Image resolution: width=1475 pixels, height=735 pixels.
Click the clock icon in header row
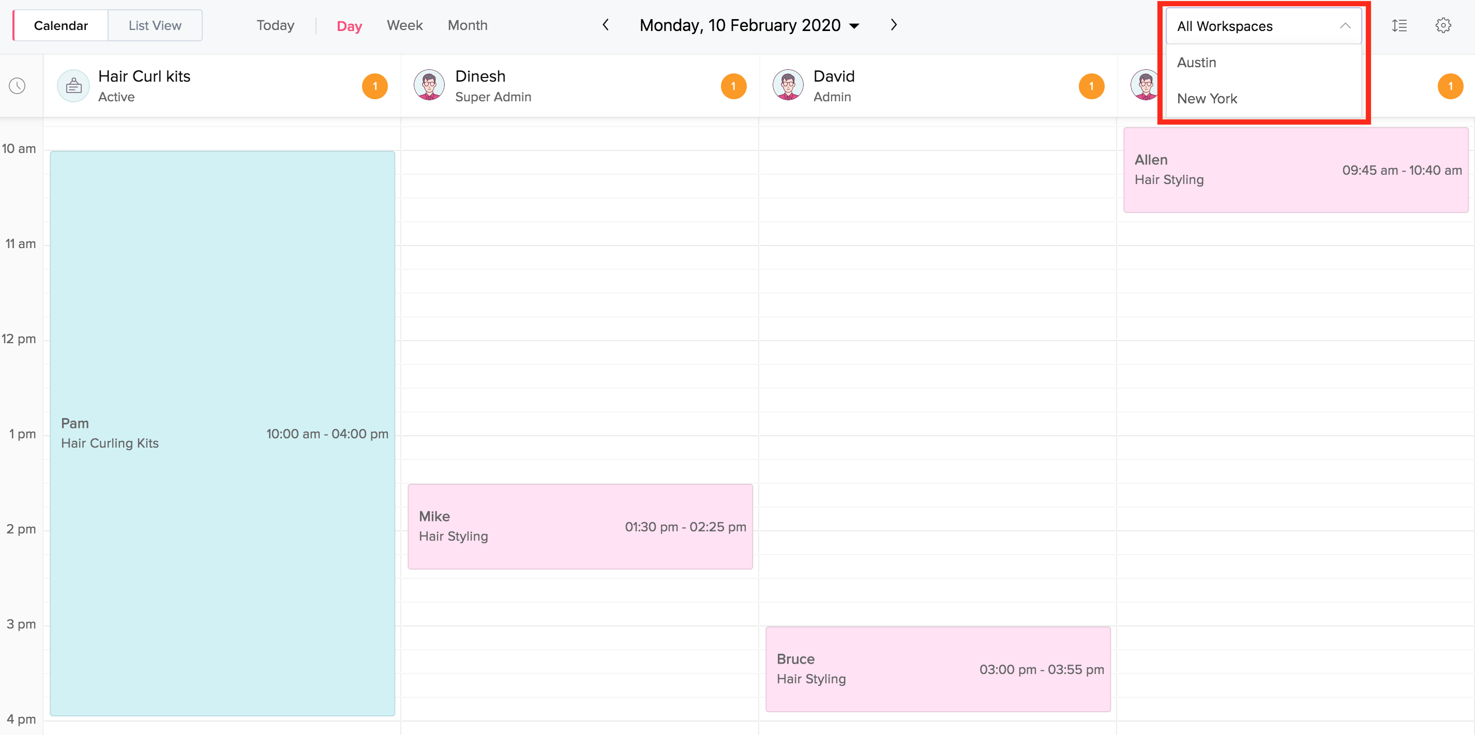click(17, 86)
